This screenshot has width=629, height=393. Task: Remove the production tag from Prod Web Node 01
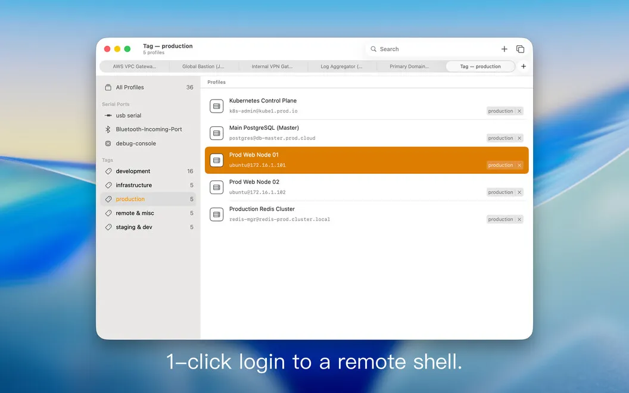pyautogui.click(x=519, y=165)
